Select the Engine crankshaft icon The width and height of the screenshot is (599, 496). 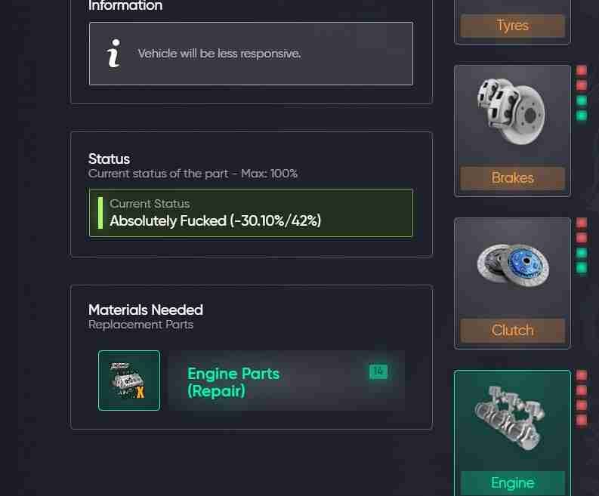coord(511,417)
